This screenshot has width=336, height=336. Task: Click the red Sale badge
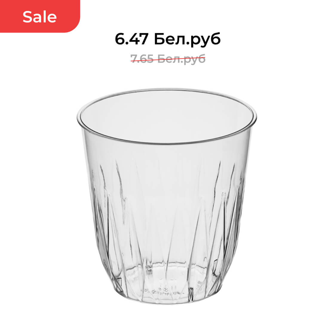coord(40,16)
